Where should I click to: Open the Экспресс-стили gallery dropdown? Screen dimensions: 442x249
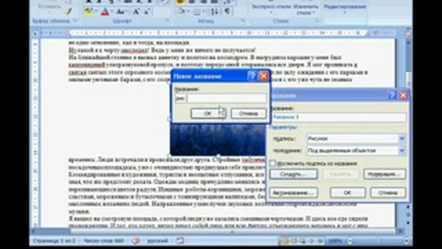[271, 9]
